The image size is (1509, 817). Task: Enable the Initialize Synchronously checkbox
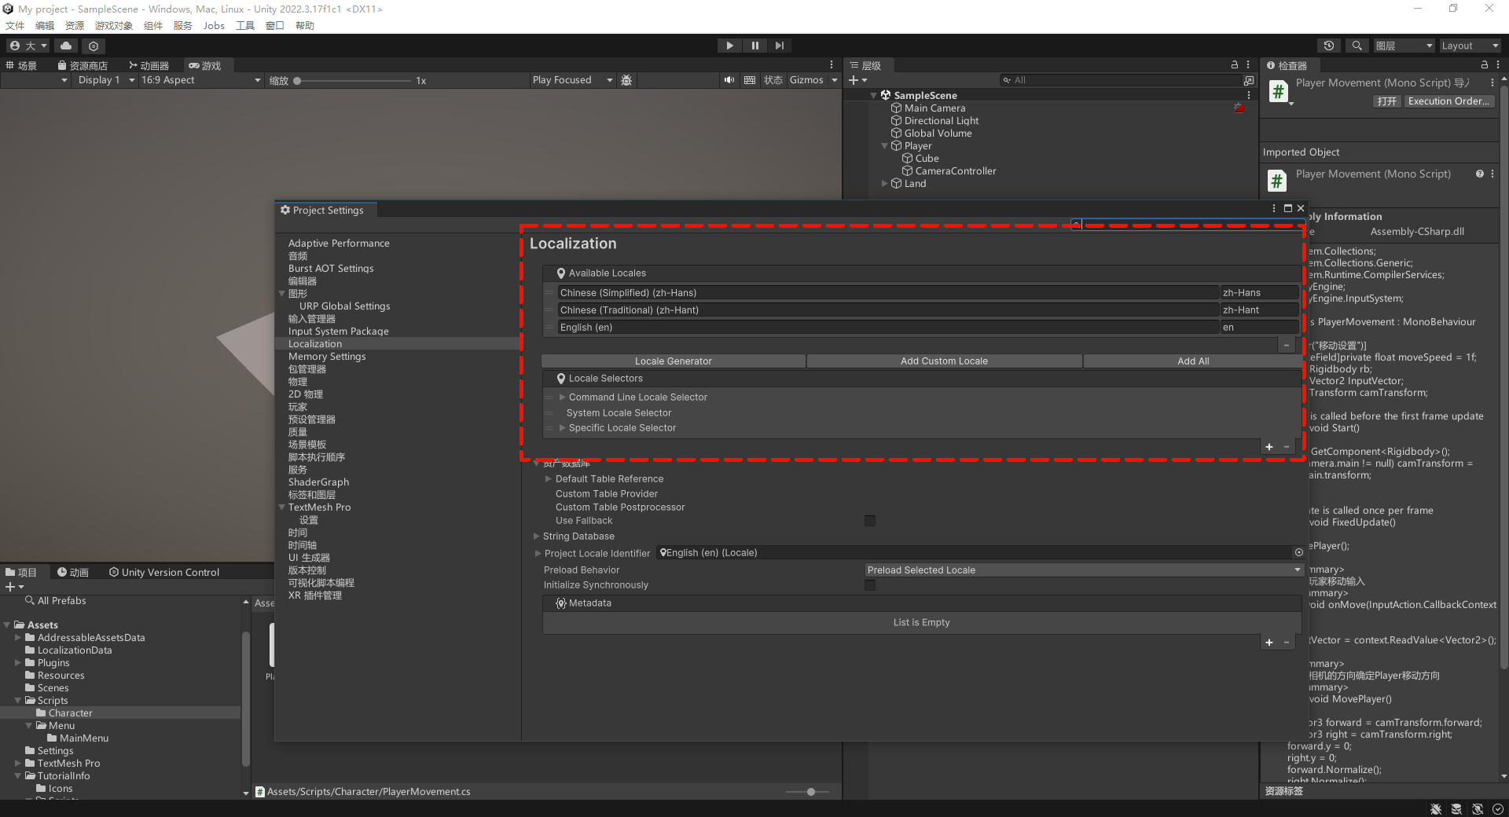[x=870, y=585]
